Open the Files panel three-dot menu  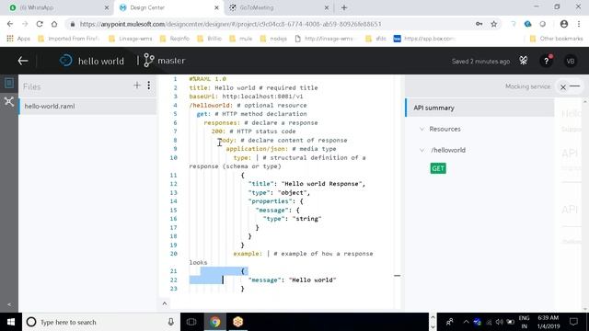point(149,86)
